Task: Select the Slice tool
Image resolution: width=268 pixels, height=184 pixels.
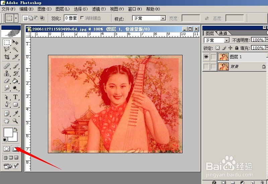Action: click(x=15, y=57)
